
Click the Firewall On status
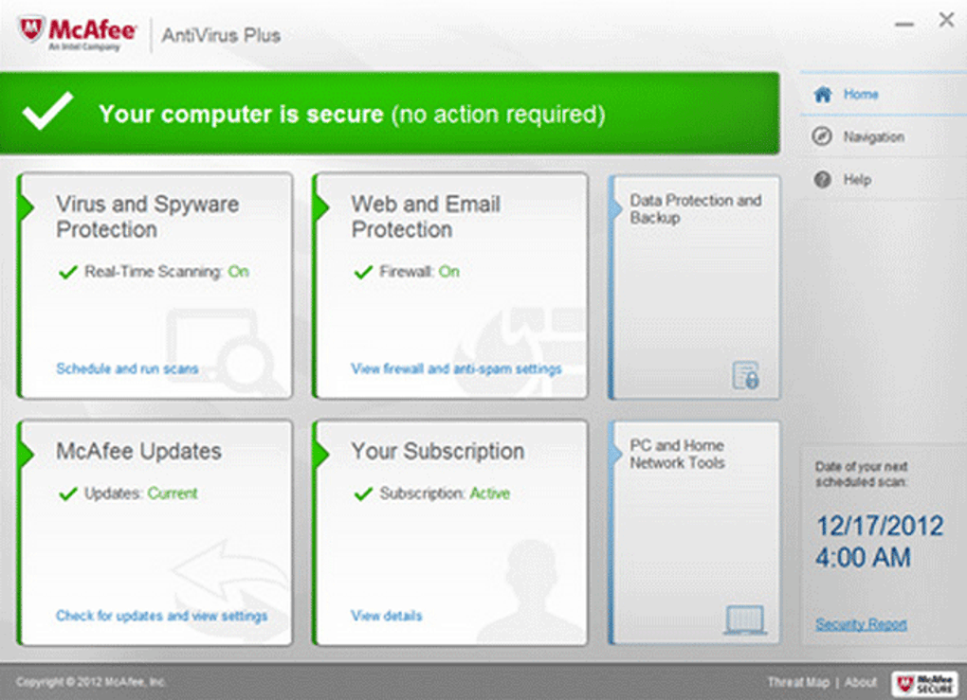pos(448,272)
